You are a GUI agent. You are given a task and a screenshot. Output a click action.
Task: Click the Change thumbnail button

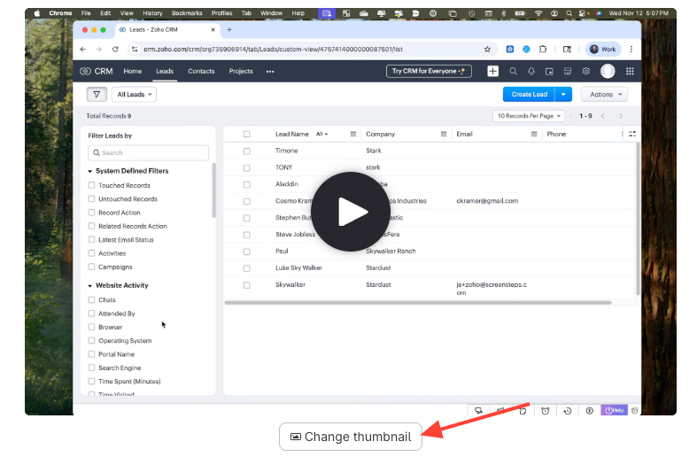pyautogui.click(x=351, y=437)
